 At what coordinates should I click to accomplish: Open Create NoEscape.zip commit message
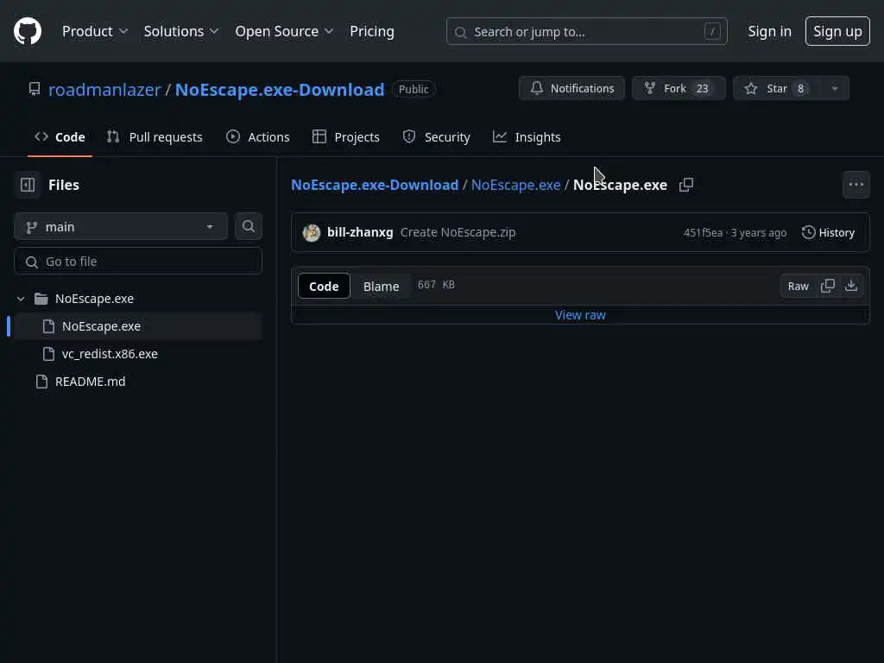[458, 232]
